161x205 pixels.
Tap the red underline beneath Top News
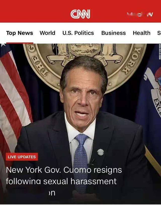point(20,43)
